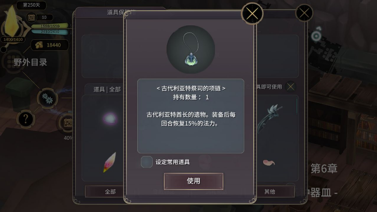Close the necklace item detail popup
The image size is (377, 212).
(252, 13)
